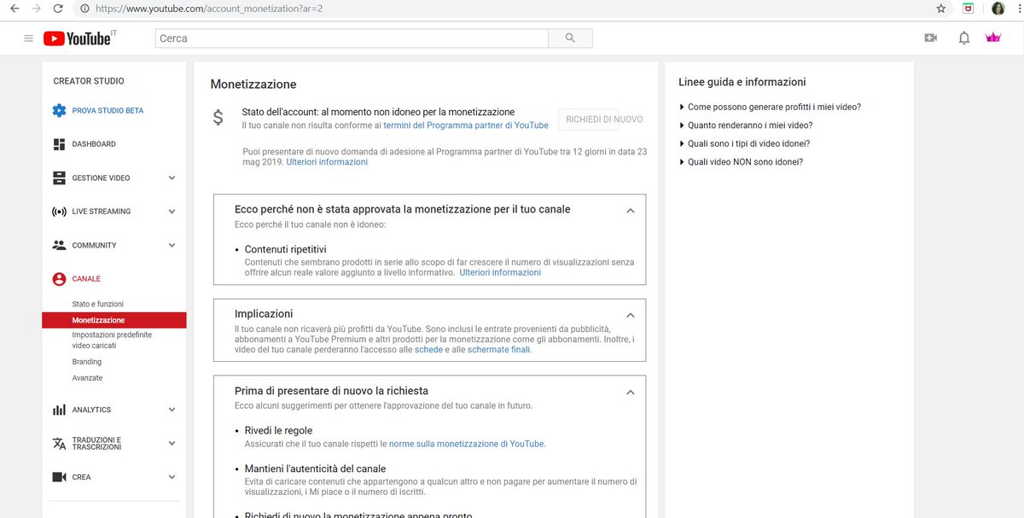Viewport: 1024px width, 518px height.
Task: Click the browser back arrow
Action: click(x=14, y=9)
